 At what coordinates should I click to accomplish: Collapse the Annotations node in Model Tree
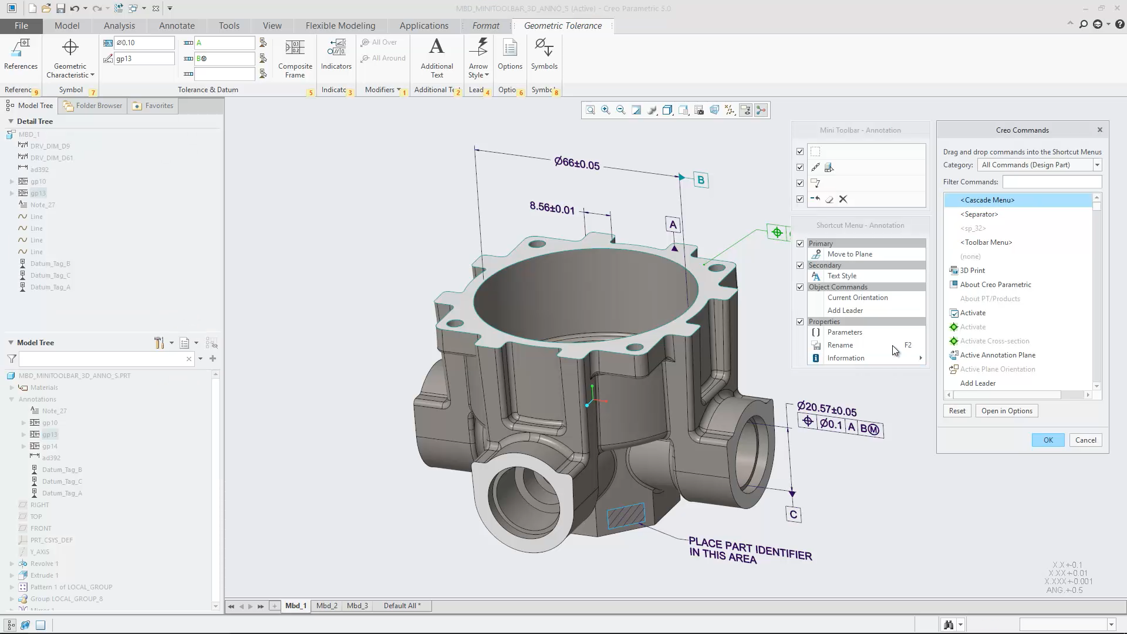click(x=12, y=399)
